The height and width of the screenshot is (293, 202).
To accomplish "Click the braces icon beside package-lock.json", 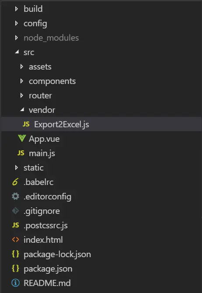I will click(15, 254).
